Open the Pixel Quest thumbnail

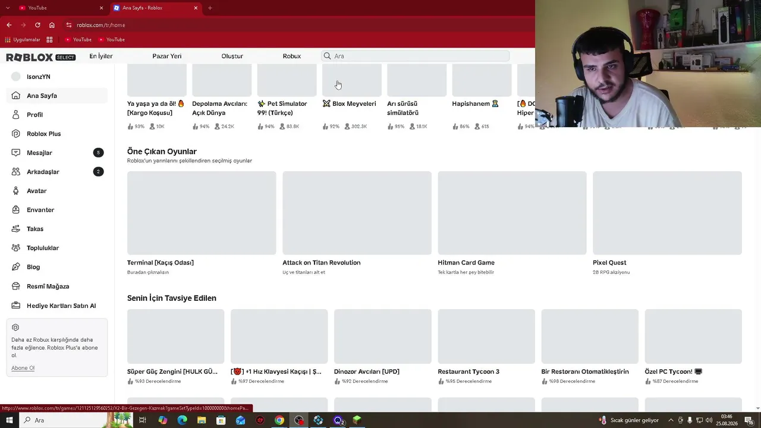(667, 213)
